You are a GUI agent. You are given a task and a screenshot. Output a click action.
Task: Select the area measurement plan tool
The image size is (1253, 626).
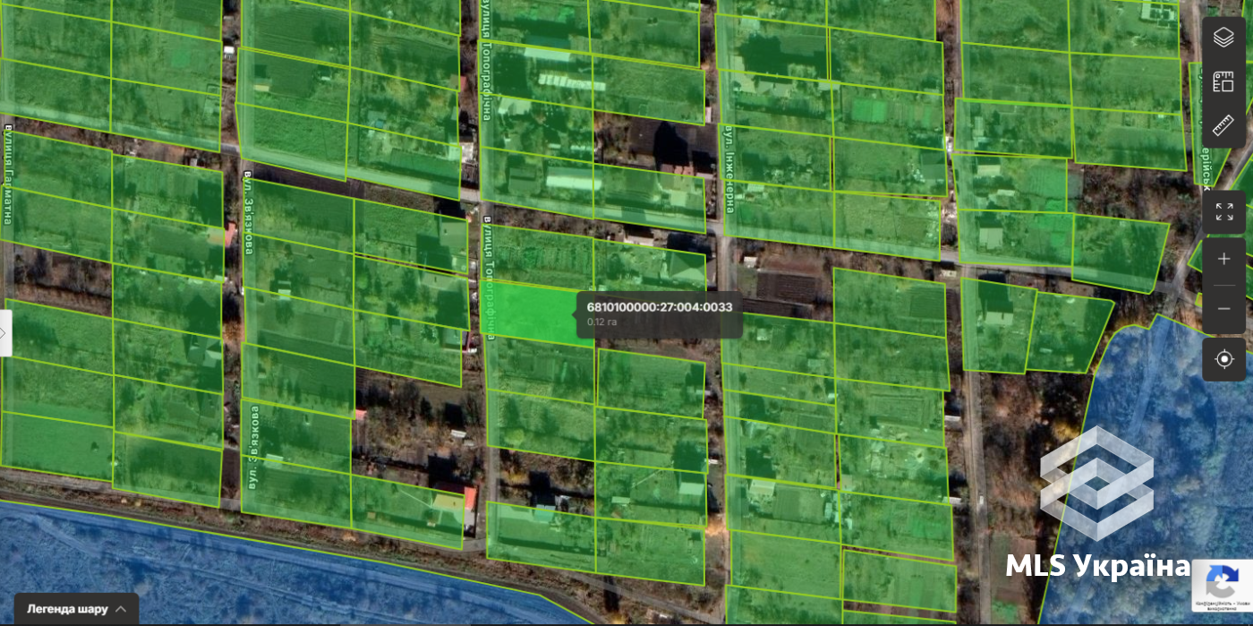1223,81
